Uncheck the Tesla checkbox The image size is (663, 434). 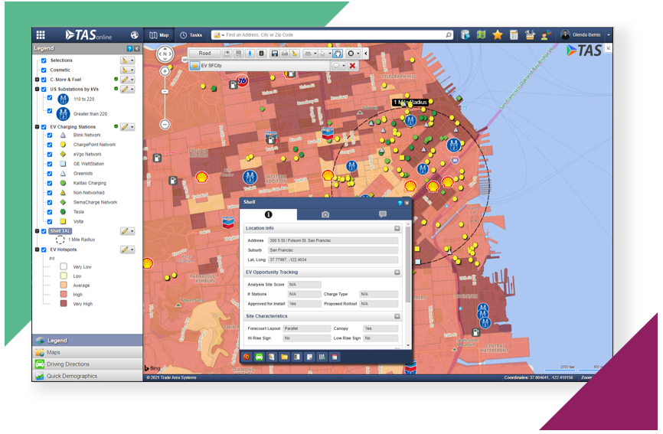[50, 212]
